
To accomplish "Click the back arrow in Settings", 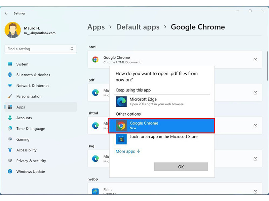I will pos(7,13).
